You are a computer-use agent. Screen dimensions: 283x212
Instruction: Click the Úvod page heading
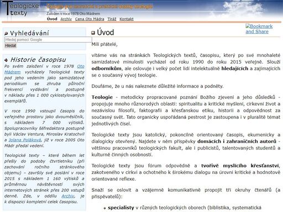coord(106,33)
